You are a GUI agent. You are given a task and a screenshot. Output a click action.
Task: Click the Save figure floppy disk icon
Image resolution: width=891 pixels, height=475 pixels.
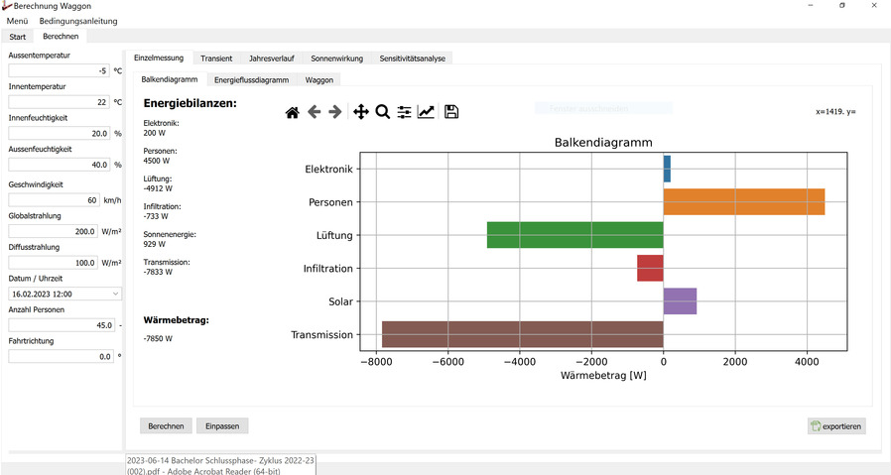[x=451, y=112]
